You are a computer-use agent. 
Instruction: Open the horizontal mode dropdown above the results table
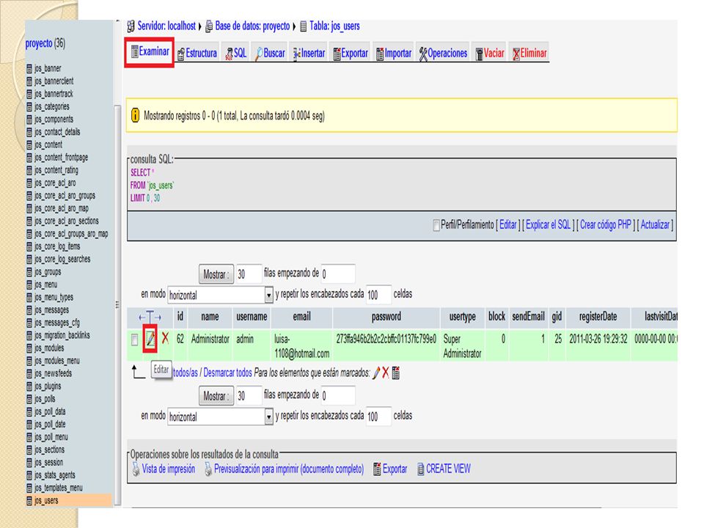point(221,295)
